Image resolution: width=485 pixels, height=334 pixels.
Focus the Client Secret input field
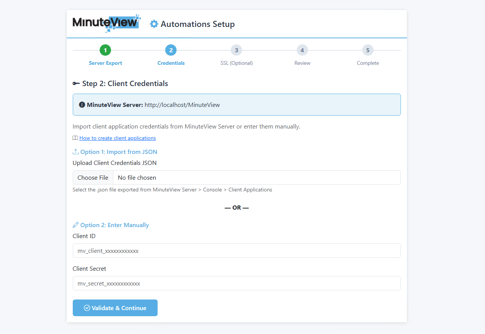[236, 283]
